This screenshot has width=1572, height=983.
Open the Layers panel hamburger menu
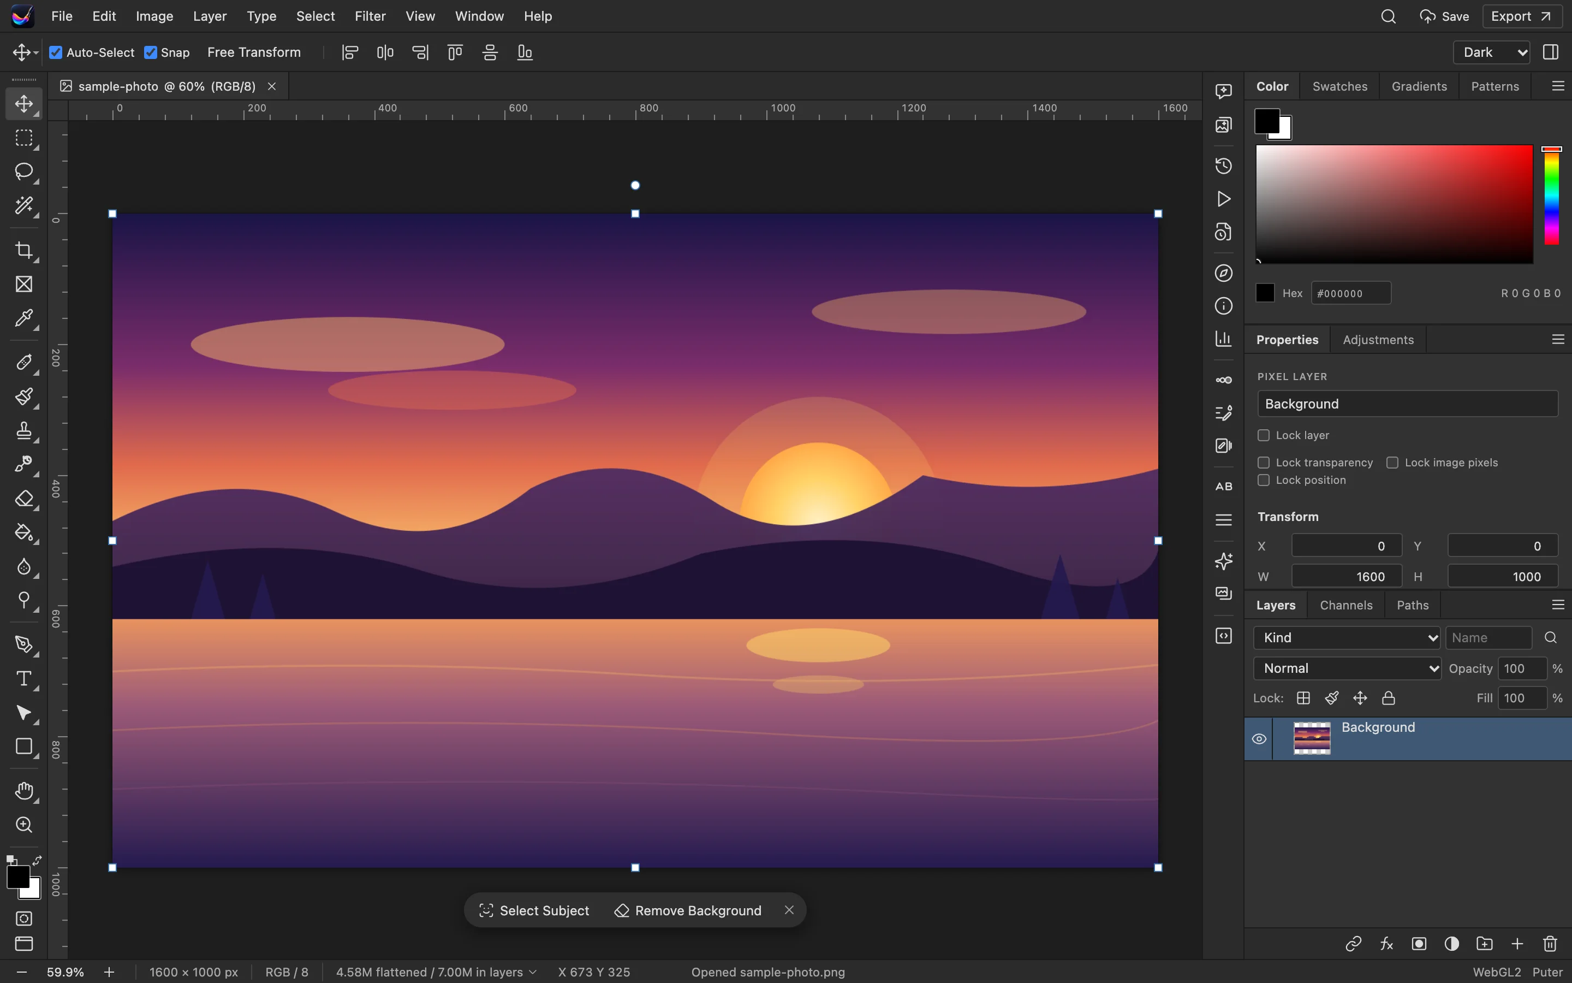point(1558,605)
